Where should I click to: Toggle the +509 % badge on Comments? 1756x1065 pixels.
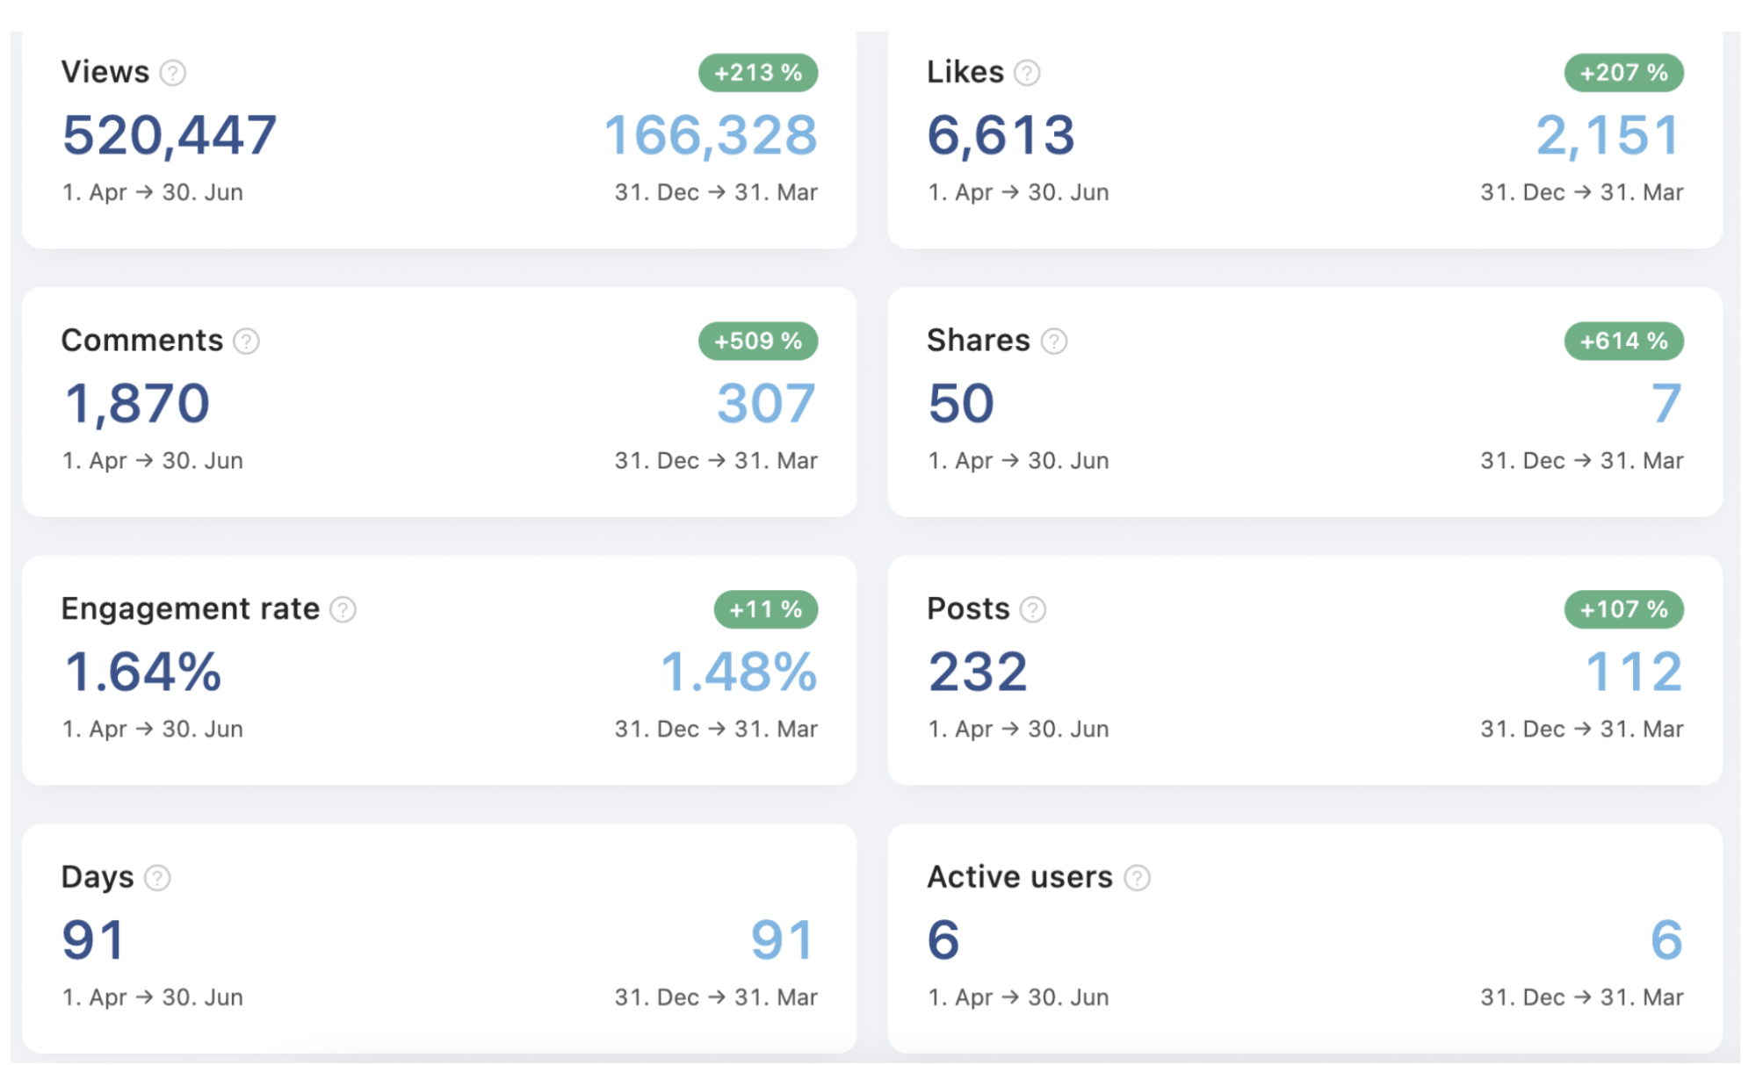point(756,342)
